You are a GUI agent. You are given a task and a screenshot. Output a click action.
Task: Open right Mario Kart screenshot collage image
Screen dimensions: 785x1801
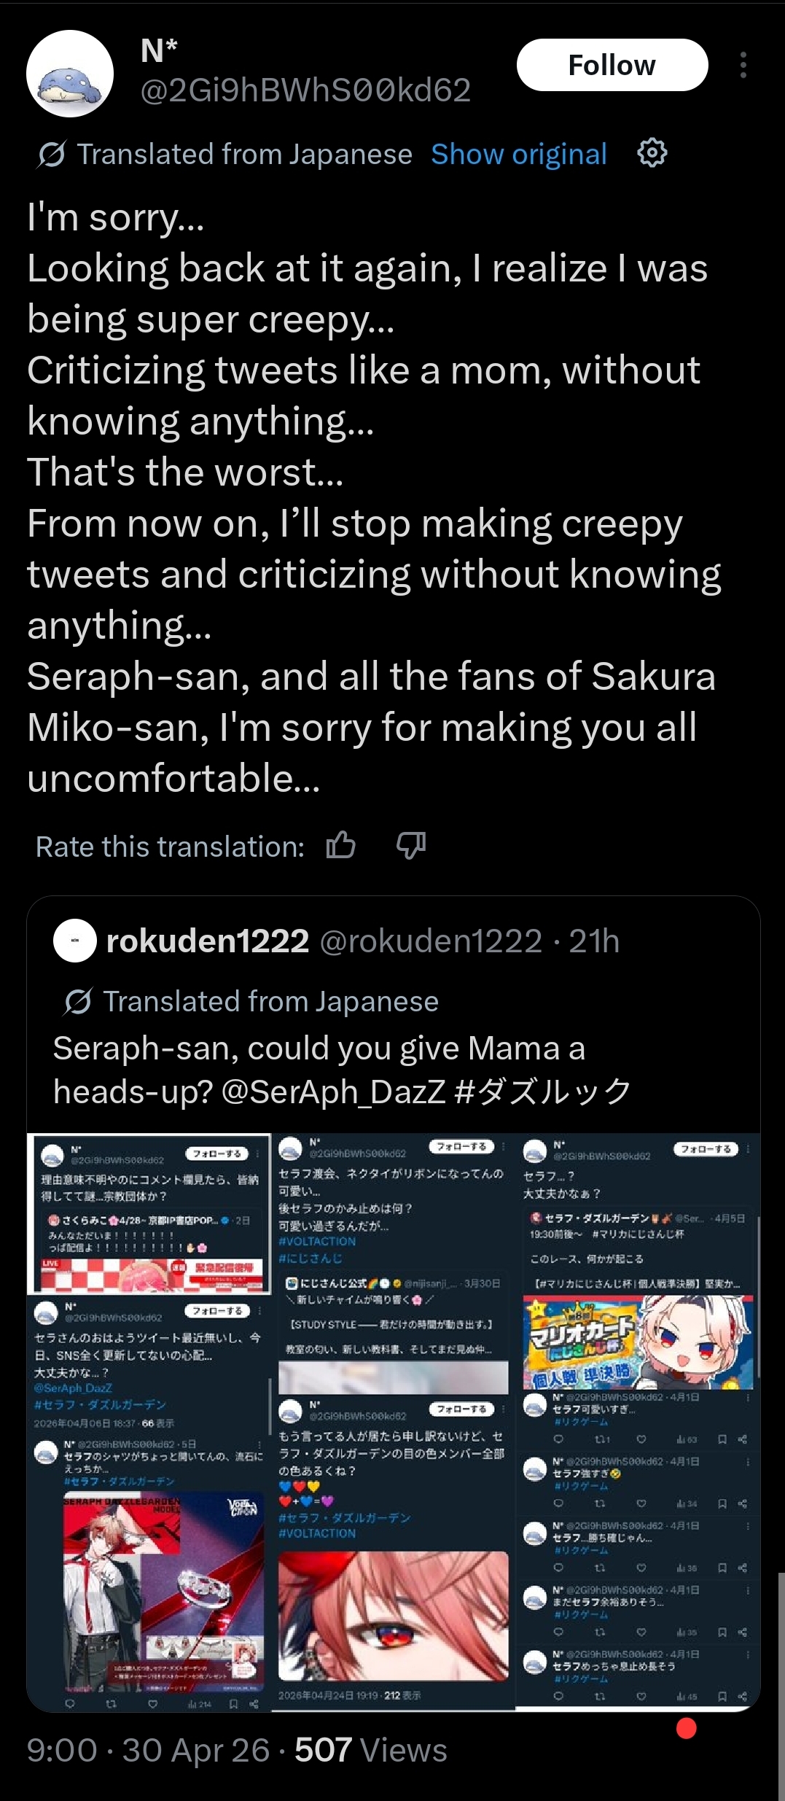(638, 1422)
